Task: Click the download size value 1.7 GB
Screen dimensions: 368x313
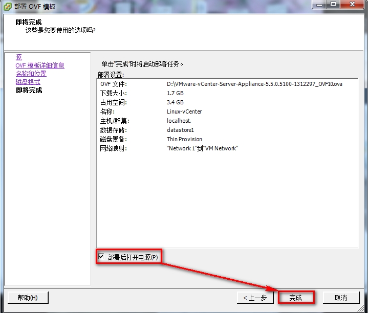Action: pos(175,93)
